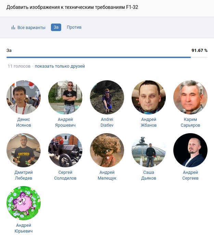Click the показать только друзей link
Screen dimensions: 214x238
[x=60, y=66]
